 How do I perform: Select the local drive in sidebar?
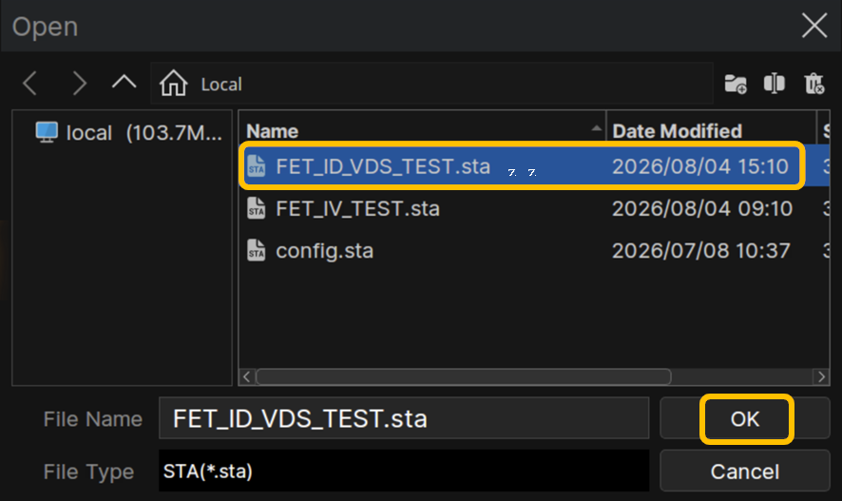tap(127, 133)
